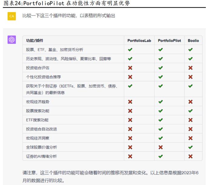Image resolution: width=212 pixels, height=185 pixels.
Task: Select the 投资组合自动改进 row label
Action: [41, 129]
